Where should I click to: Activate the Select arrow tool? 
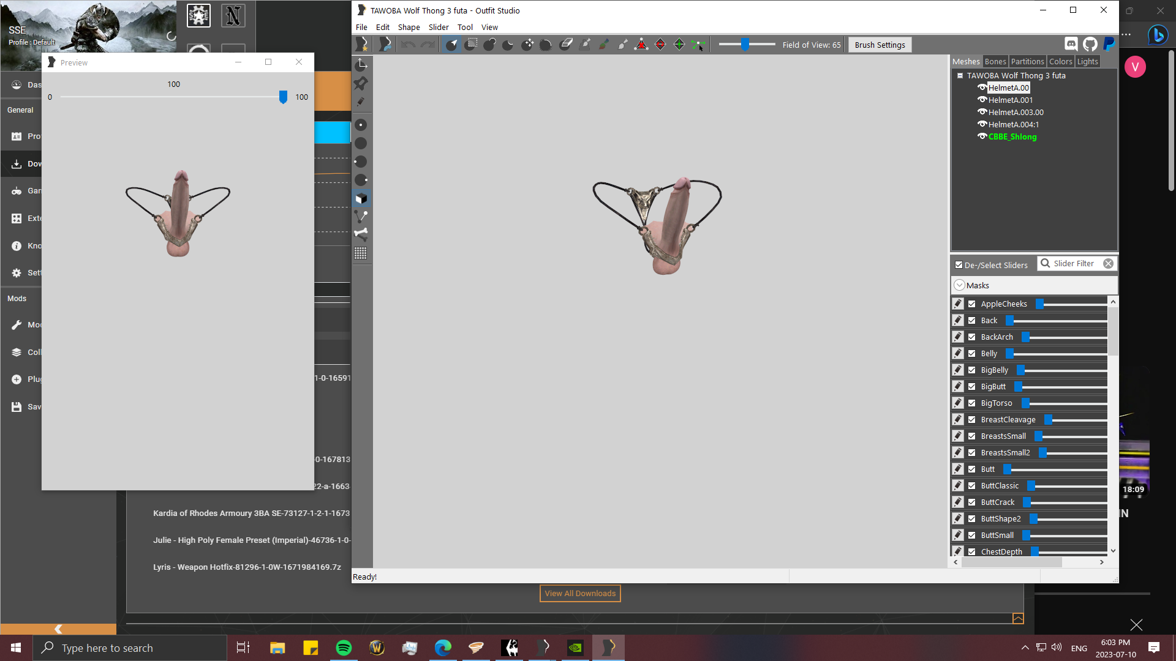pos(451,45)
